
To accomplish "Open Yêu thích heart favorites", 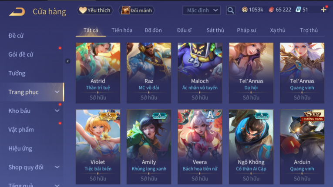I will tap(95, 10).
